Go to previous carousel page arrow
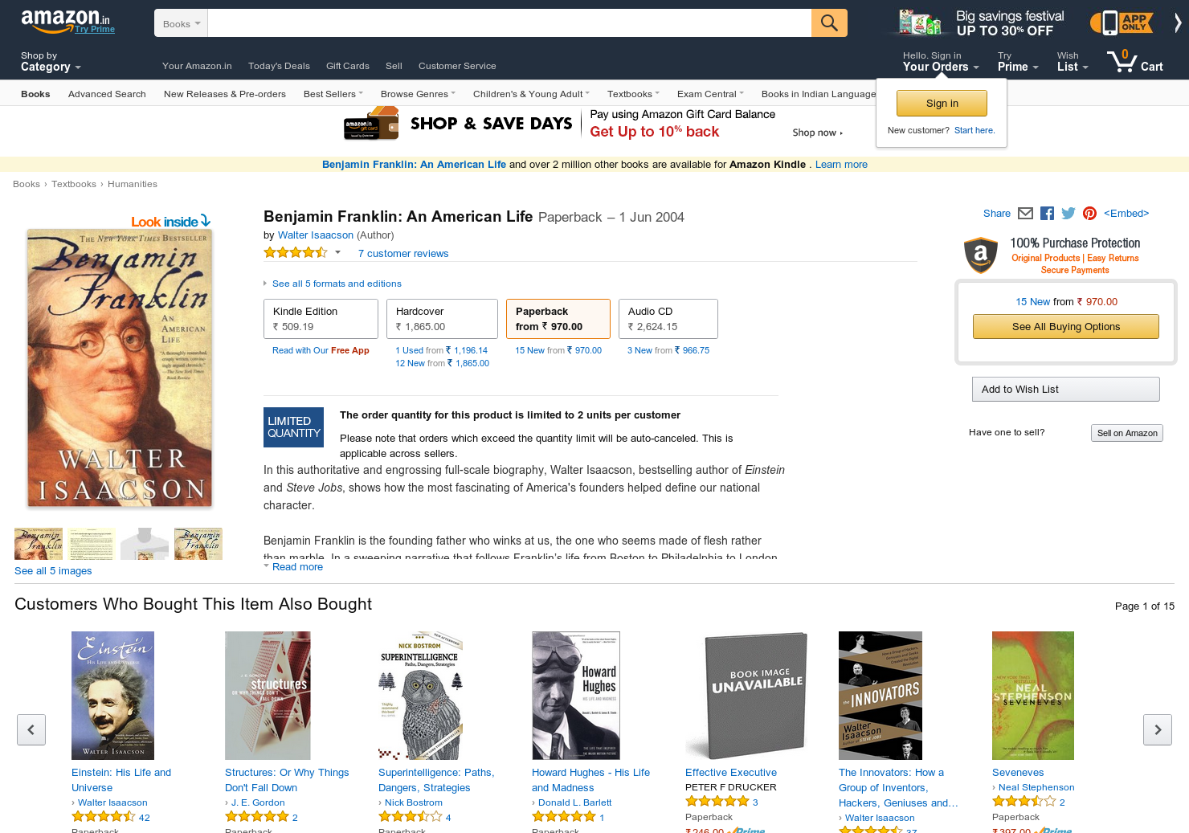1189x833 pixels. tap(31, 729)
